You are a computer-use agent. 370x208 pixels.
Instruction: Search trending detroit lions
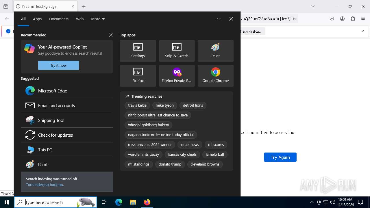coord(193,105)
